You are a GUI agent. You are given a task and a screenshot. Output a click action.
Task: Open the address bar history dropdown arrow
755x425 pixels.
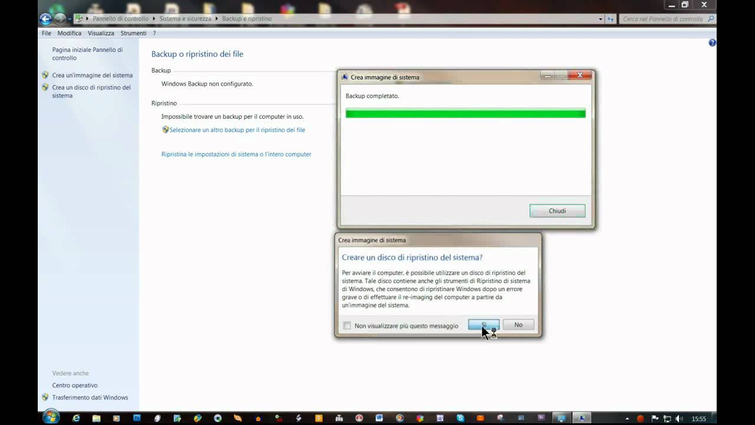click(600, 19)
